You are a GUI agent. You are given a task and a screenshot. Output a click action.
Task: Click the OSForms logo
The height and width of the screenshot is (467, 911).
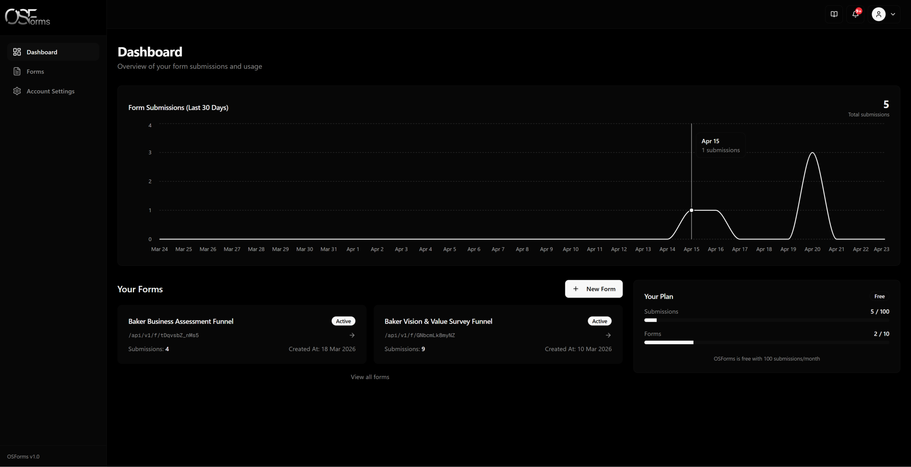(x=27, y=16)
